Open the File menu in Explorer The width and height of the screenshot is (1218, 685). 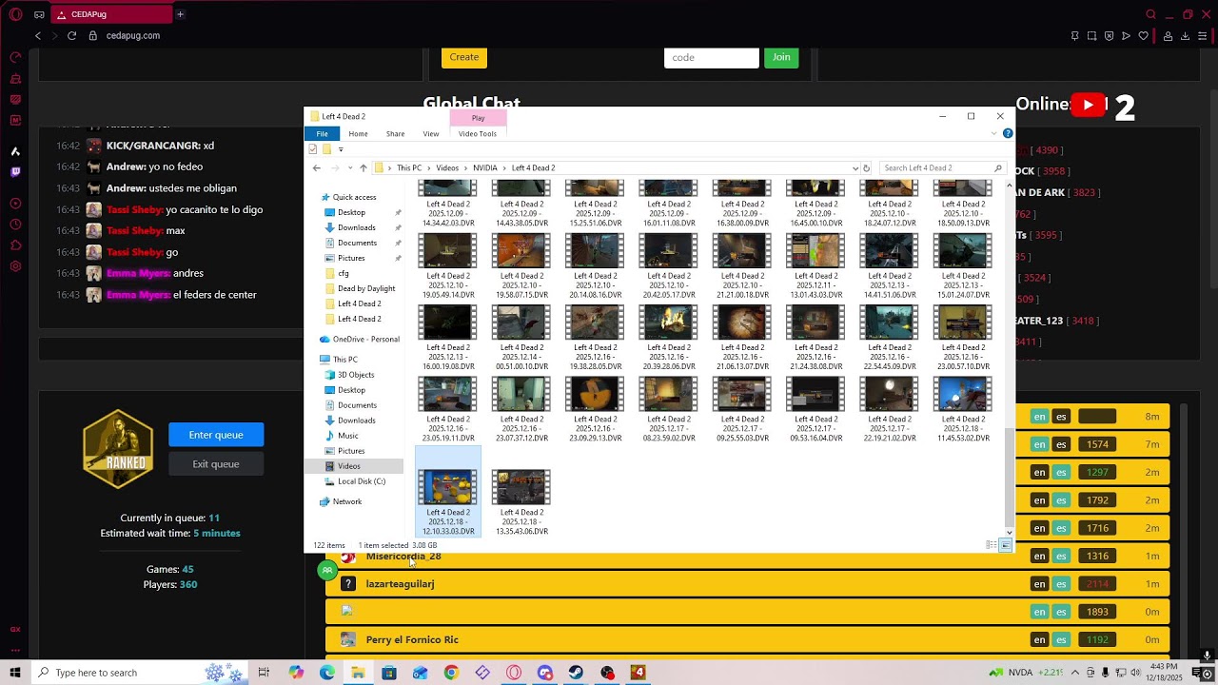point(322,134)
